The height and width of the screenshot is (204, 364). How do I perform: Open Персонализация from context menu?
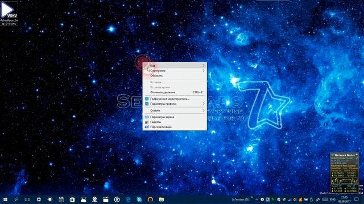click(175, 127)
